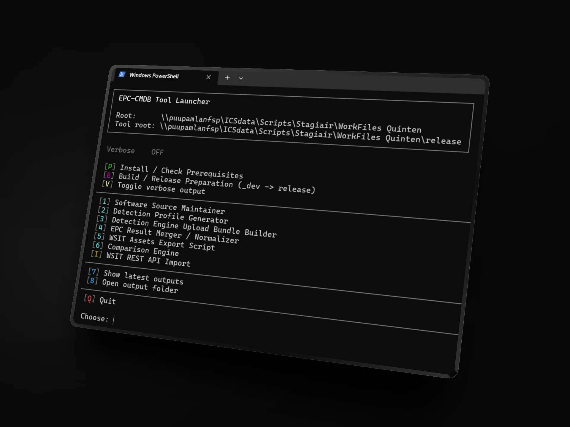Expand the new tab profile dropdown chevron
Image resolution: width=570 pixels, height=427 pixels.
tap(241, 79)
